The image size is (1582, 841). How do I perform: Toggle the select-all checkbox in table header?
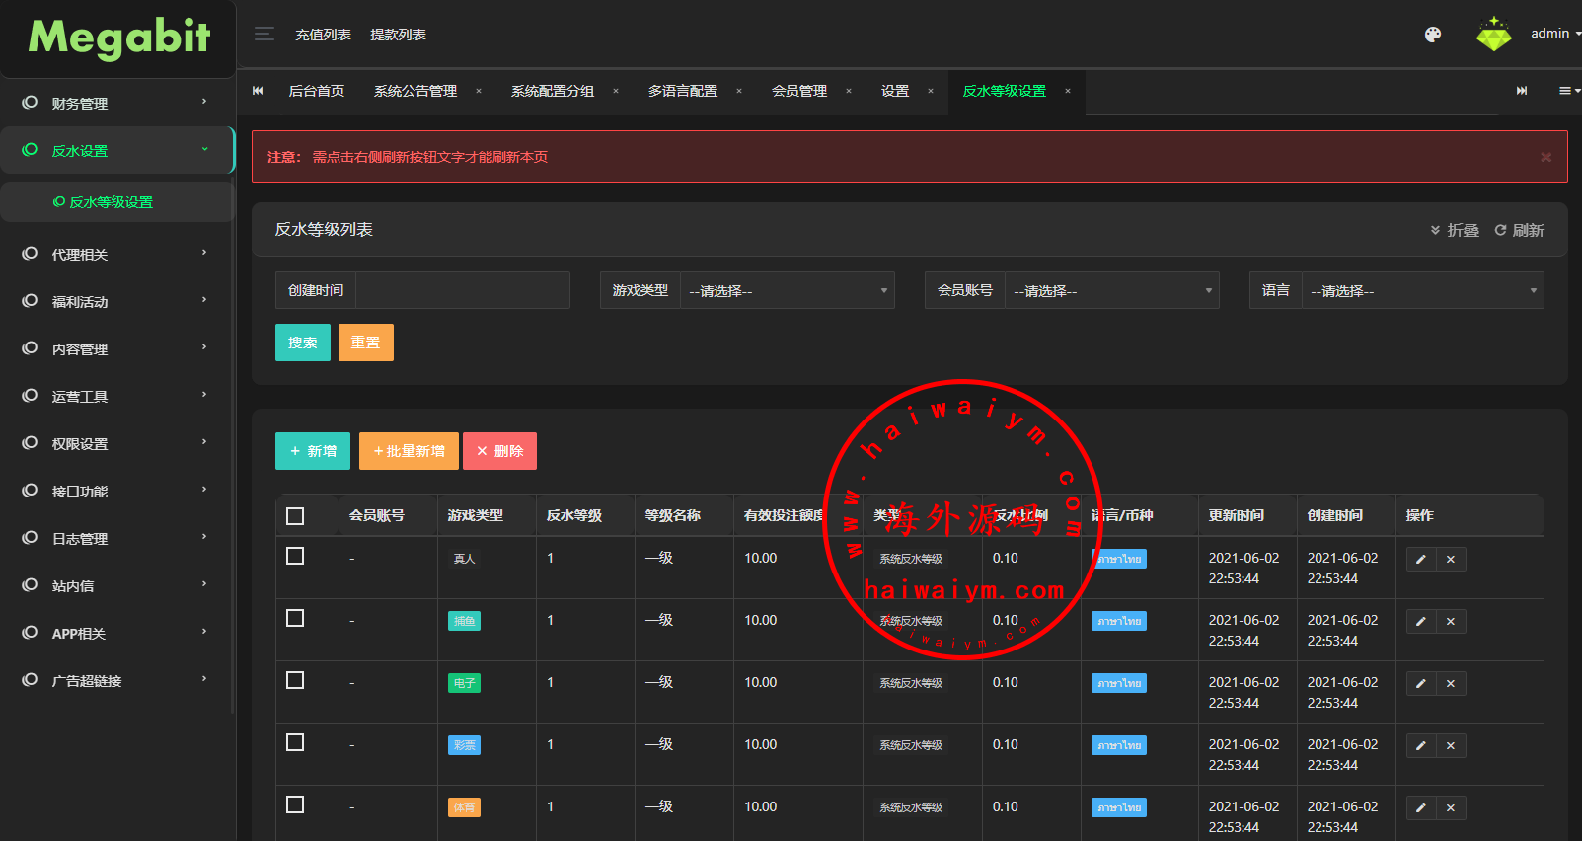tap(295, 516)
